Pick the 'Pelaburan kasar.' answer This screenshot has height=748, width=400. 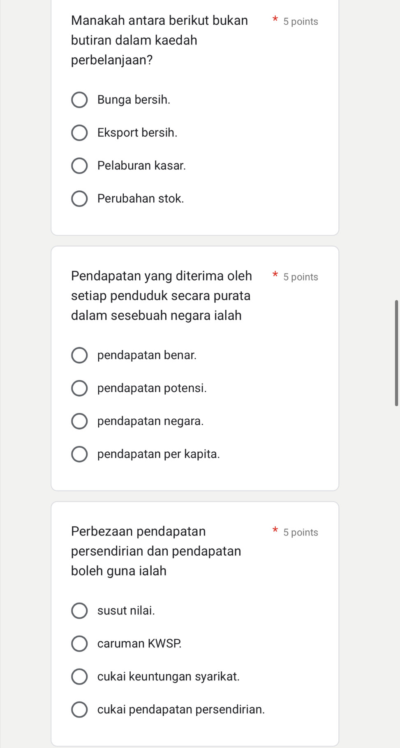[79, 166]
